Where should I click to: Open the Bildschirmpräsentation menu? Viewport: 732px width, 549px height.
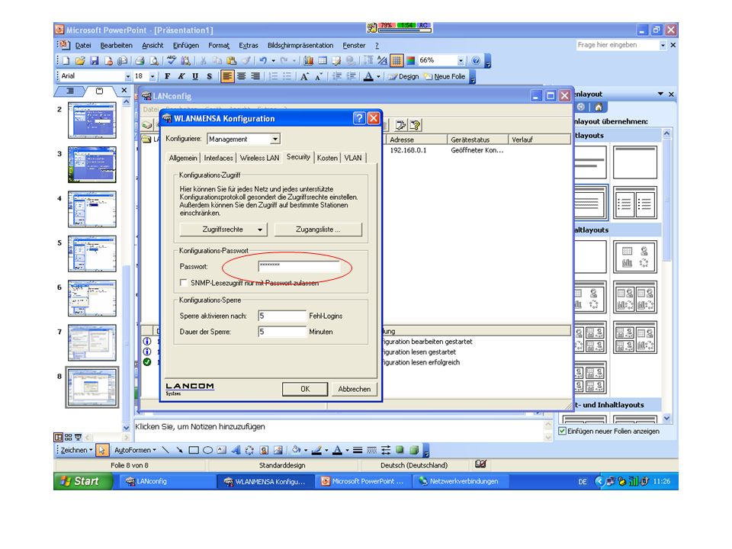coord(300,45)
